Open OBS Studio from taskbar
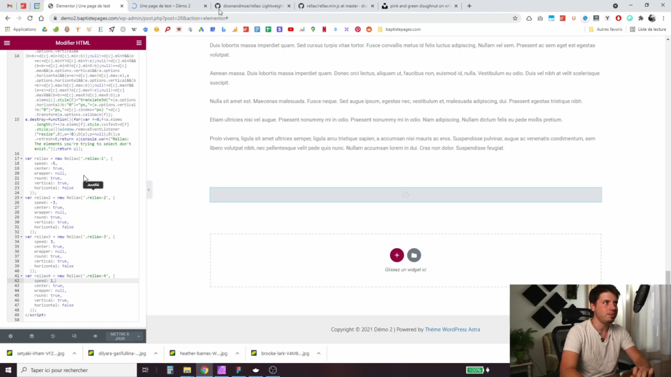This screenshot has height=377, width=671. click(x=273, y=370)
